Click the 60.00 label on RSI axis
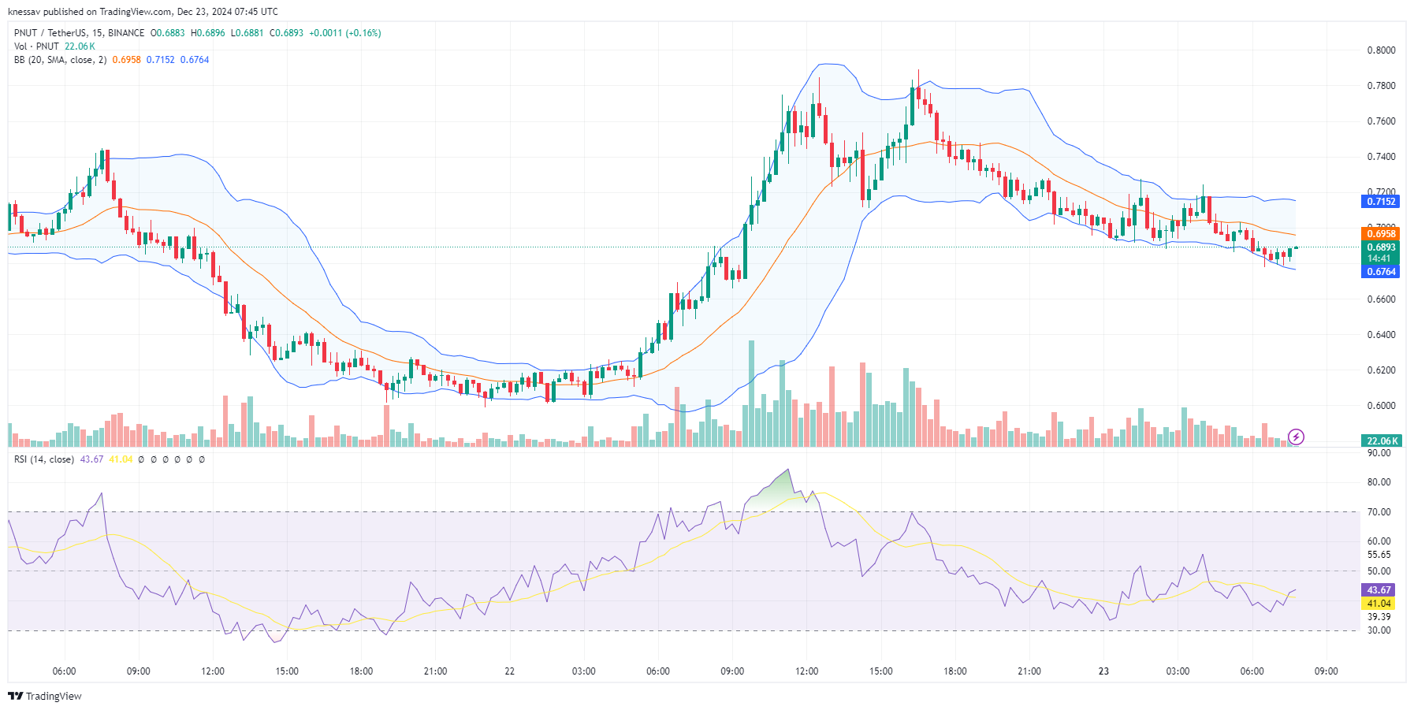 pos(1379,541)
